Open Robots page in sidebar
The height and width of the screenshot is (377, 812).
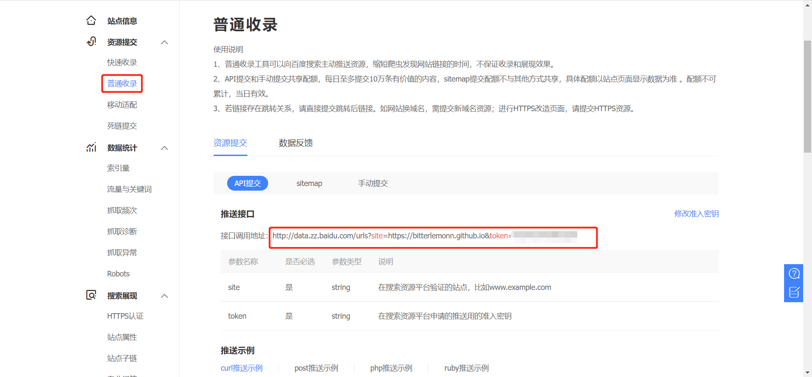(118, 274)
